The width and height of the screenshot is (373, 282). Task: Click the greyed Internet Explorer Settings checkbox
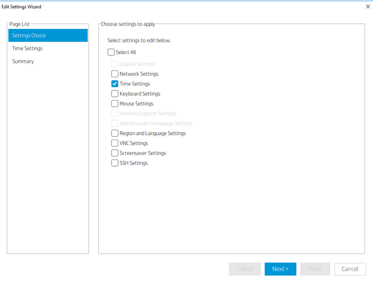[115, 114]
